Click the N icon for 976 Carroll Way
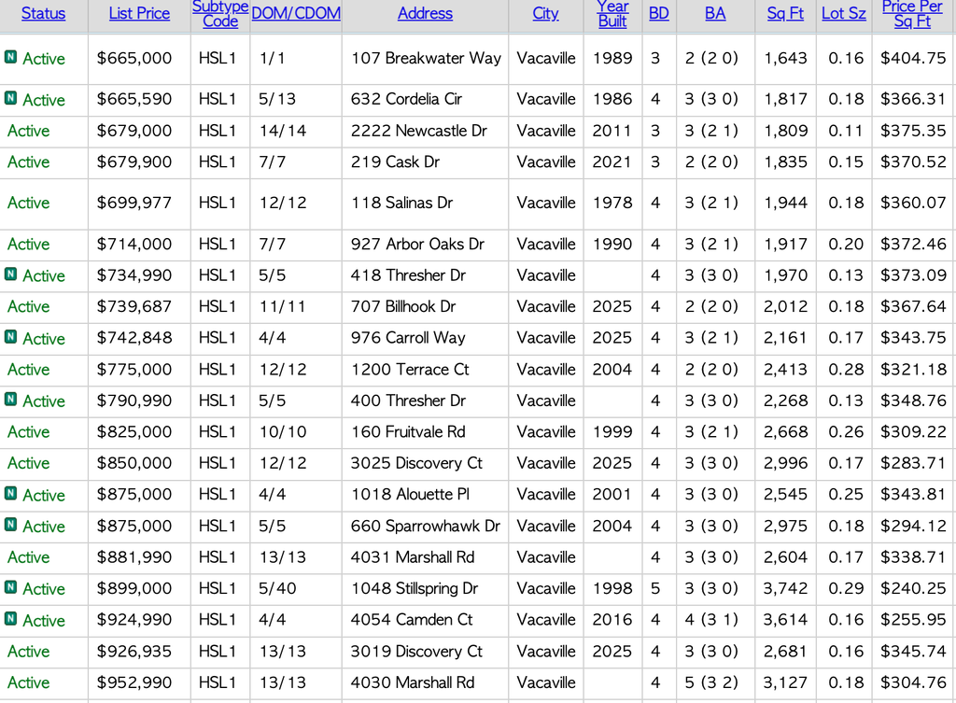The width and height of the screenshot is (956, 703). click(10, 337)
